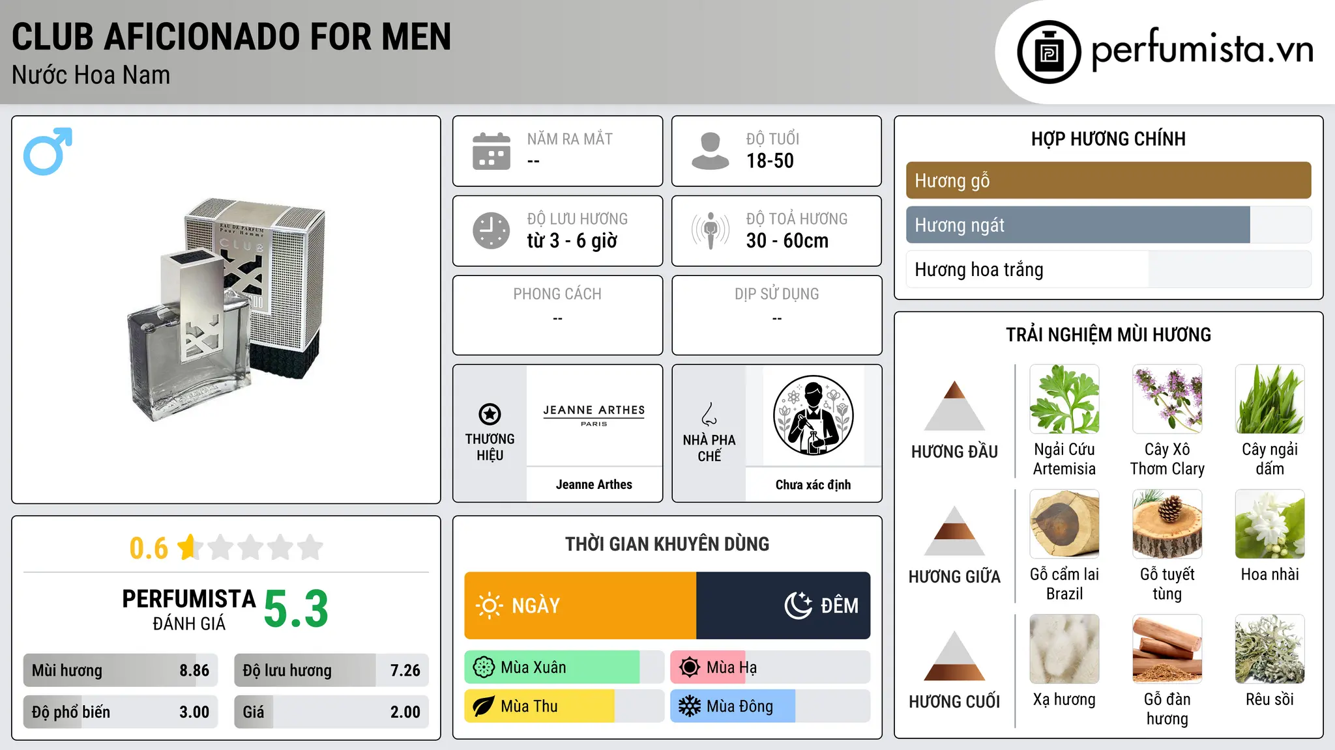Click the 0.6 star rating value
Viewport: 1335px width, 750px height.
point(149,548)
